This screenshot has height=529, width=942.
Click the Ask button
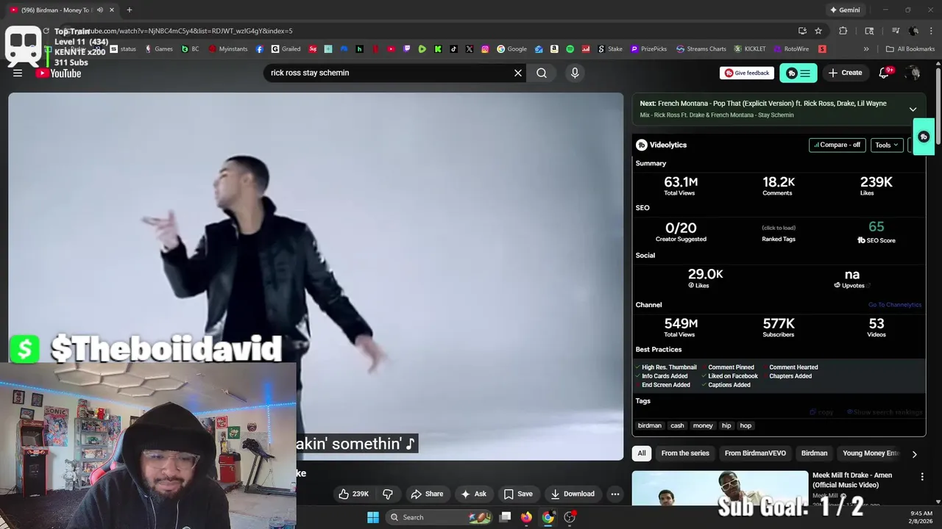click(474, 494)
